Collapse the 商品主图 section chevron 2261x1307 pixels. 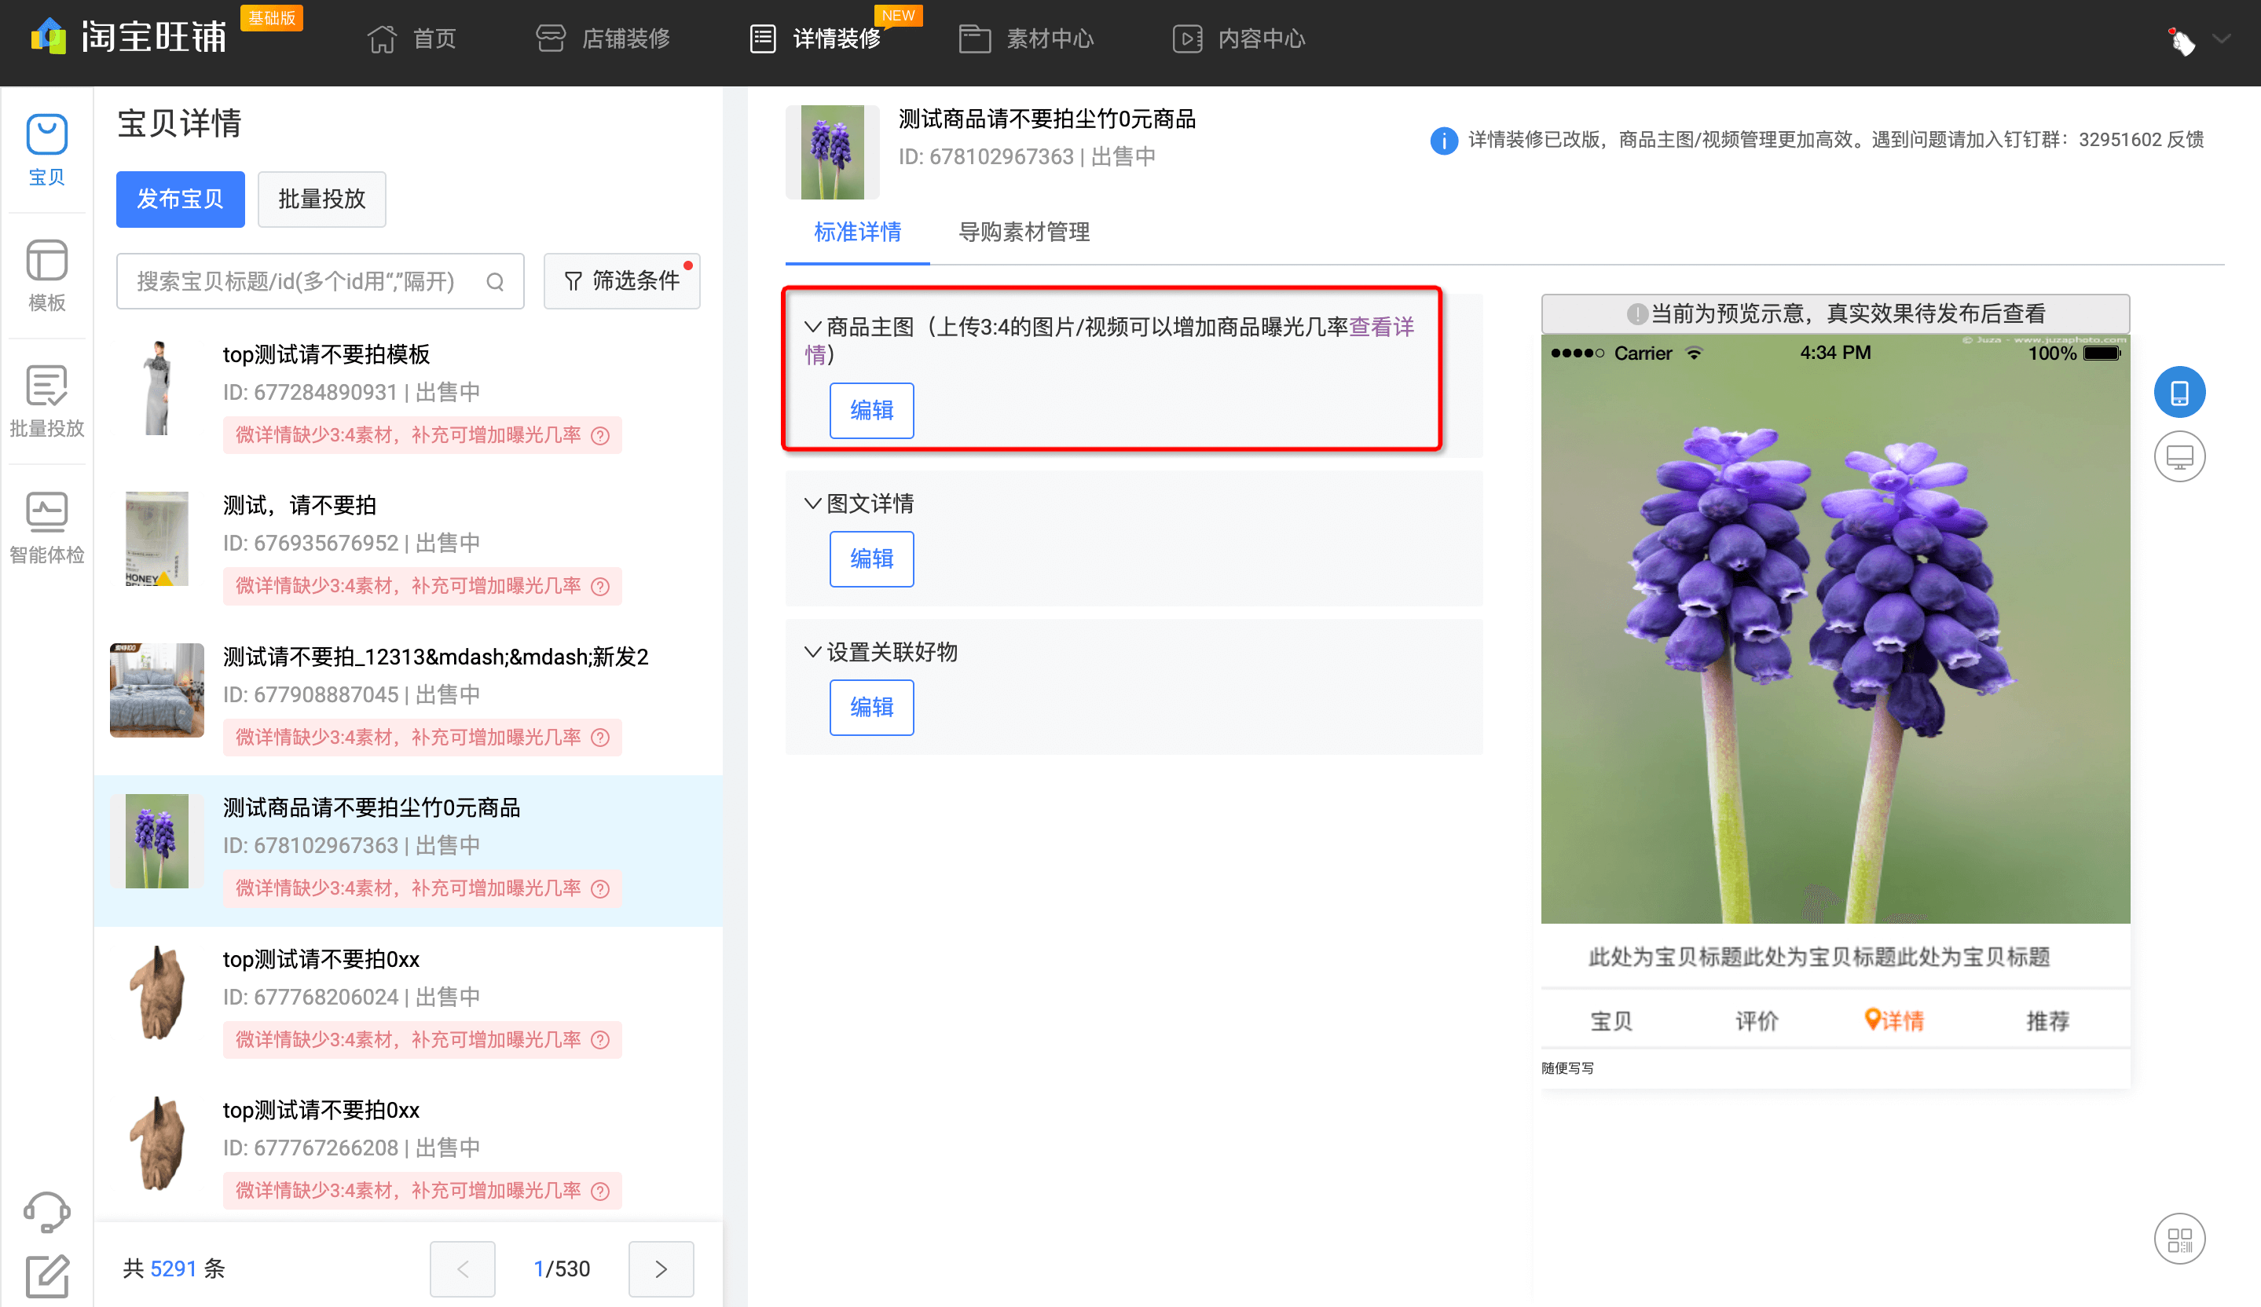(x=812, y=327)
